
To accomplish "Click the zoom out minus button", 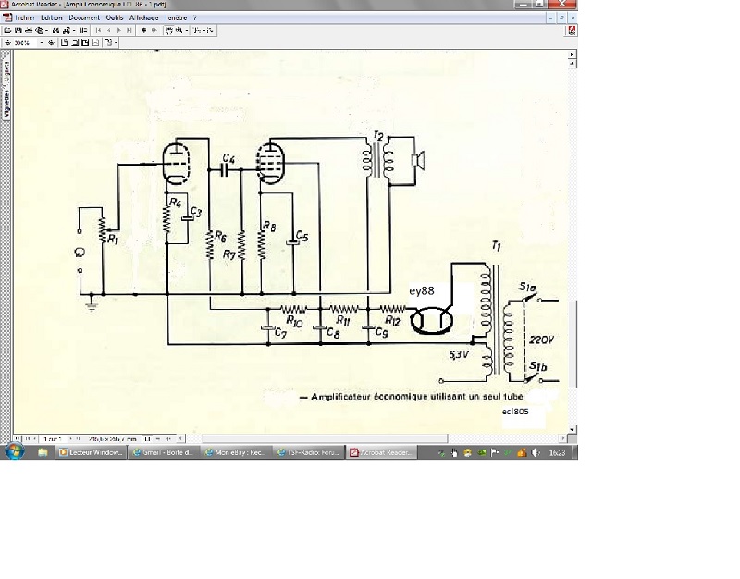I will click(x=7, y=43).
